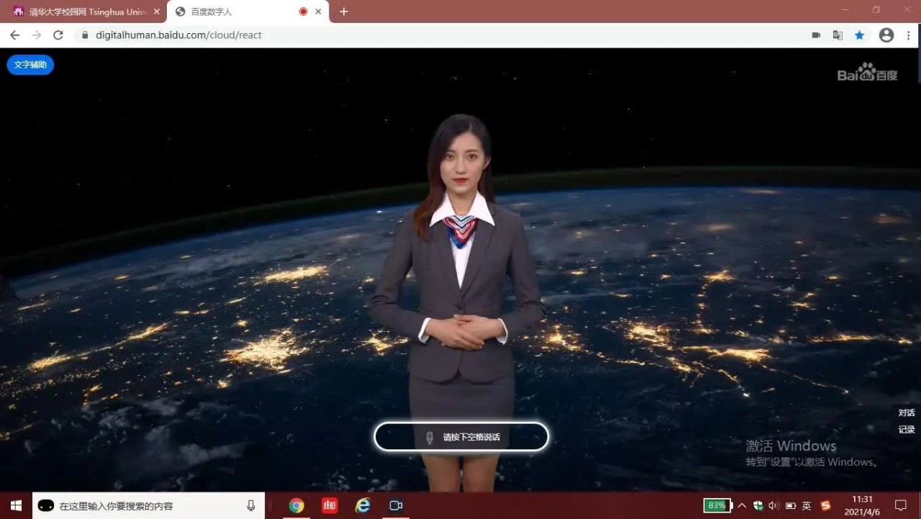
Task: Click the site lock icon
Action: click(85, 35)
